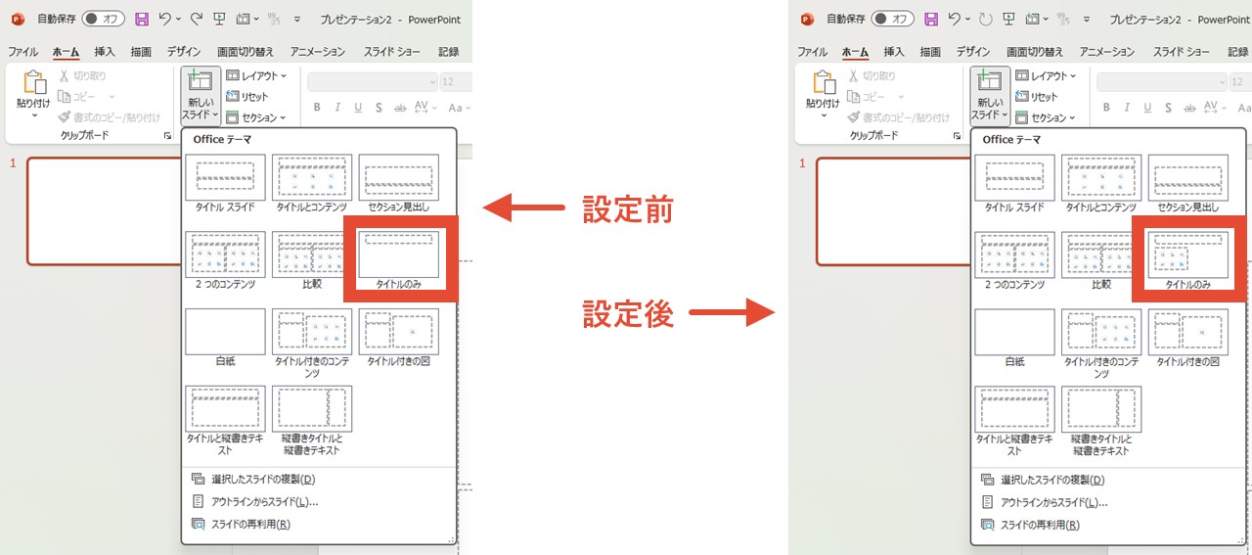Open Undo history dropdown arrow in left window
This screenshot has height=555, width=1252.
179,20
